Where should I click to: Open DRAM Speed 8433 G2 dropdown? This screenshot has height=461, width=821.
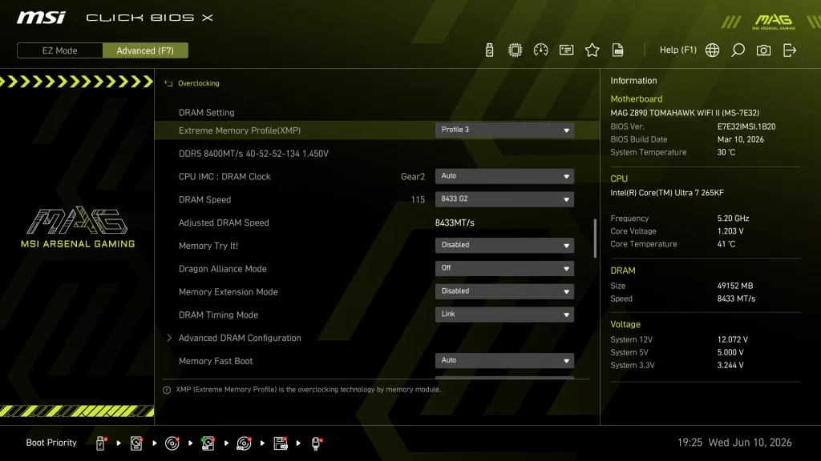point(504,199)
